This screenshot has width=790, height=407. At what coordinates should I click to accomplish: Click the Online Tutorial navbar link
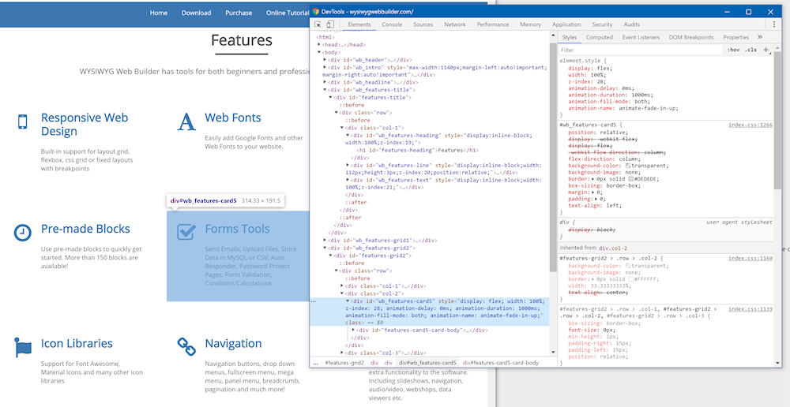[288, 13]
